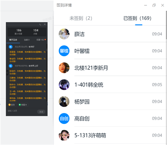This screenshot has width=167, height=145.
Task: Click the chat message 老师早上好
Action: click(x=33, y=66)
